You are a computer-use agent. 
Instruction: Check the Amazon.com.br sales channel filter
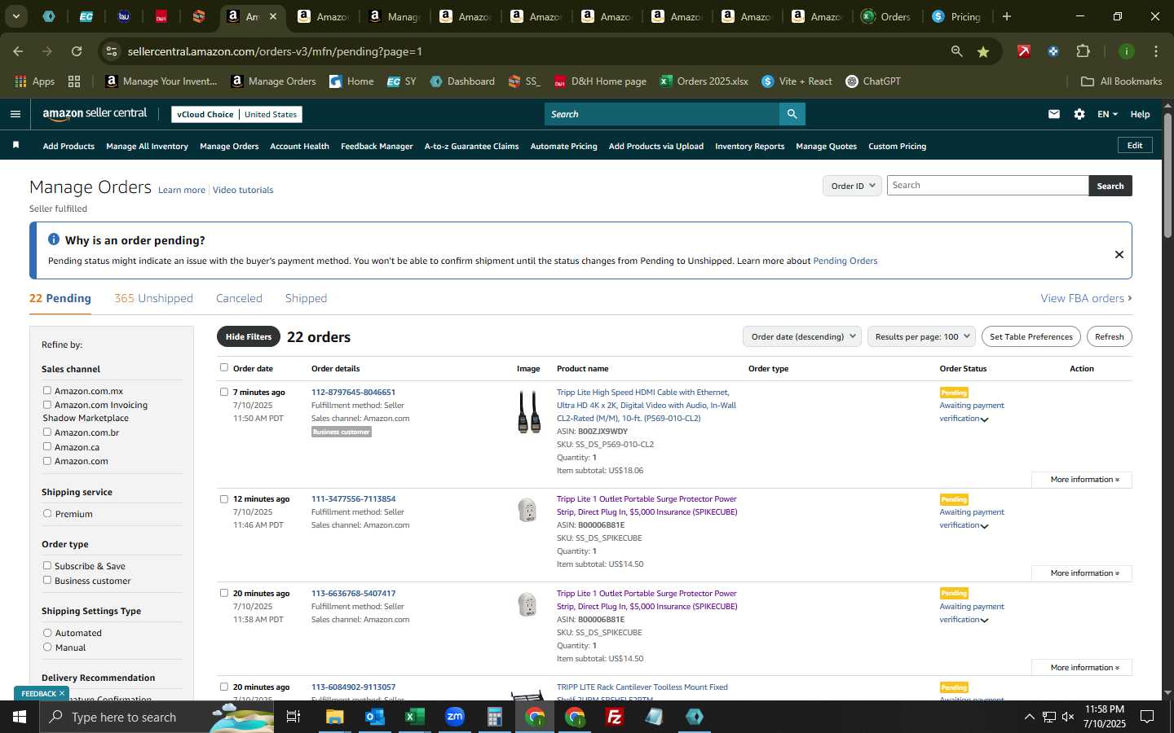[47, 432]
